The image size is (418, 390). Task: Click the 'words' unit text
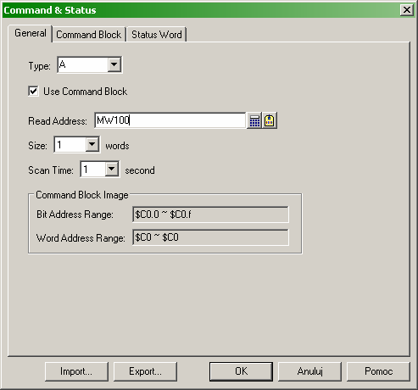117,146
